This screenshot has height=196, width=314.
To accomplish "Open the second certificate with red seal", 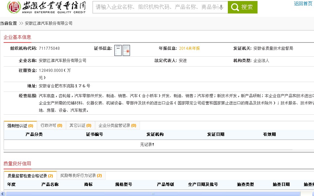I will [x=126, y=50].
